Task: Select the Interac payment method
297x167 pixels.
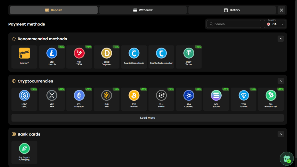Action: [24, 57]
